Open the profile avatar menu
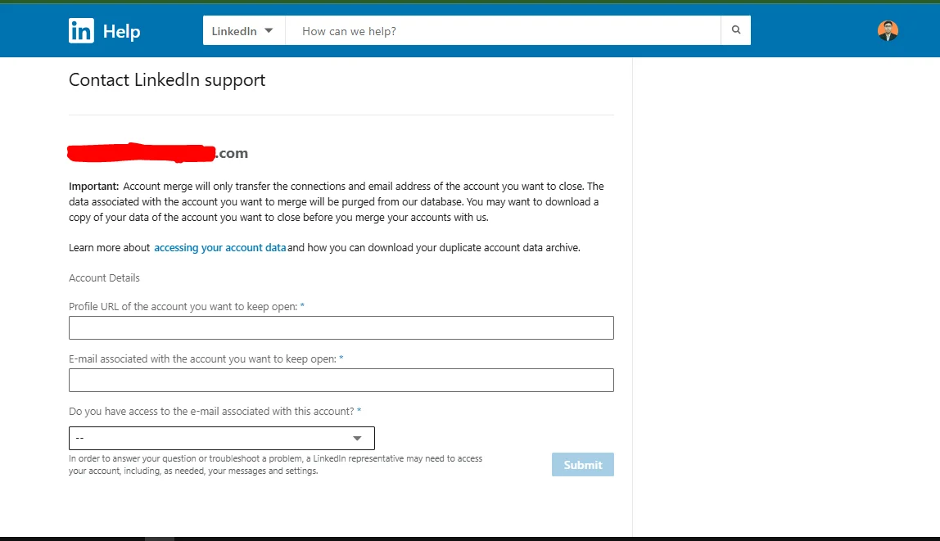 (888, 30)
